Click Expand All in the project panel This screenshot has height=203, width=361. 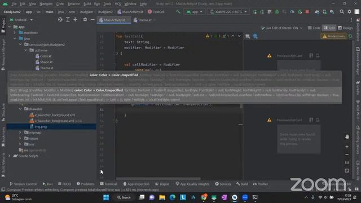pos(68,20)
